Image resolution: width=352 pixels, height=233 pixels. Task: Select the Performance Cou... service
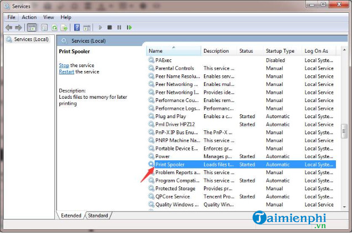[x=241, y=100]
